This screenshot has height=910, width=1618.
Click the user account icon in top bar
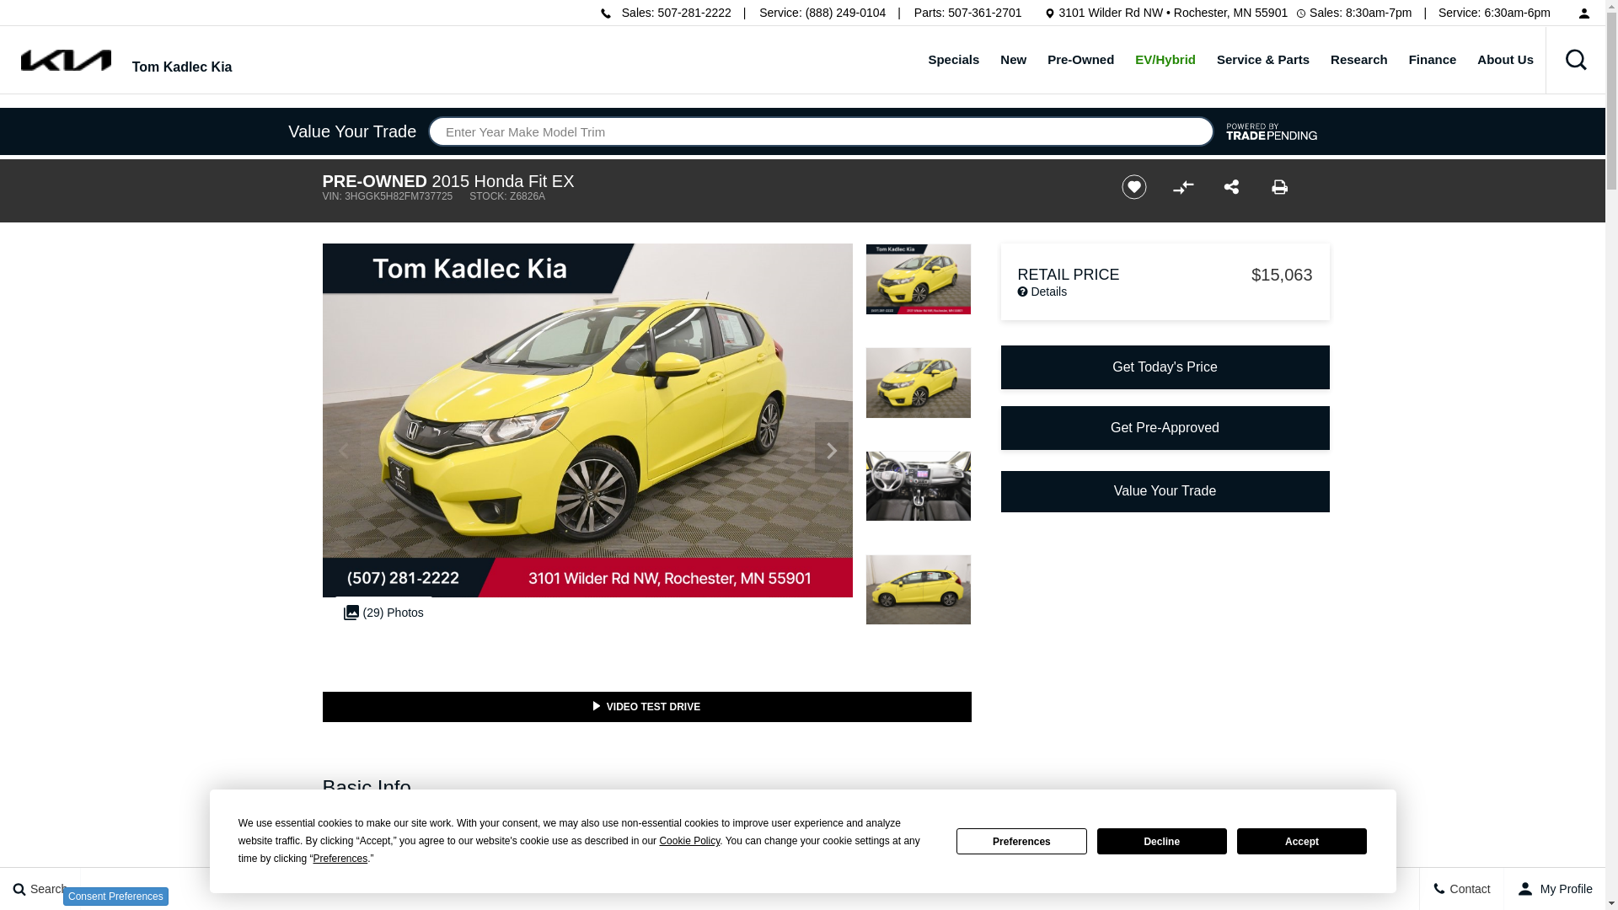pos(1583,13)
